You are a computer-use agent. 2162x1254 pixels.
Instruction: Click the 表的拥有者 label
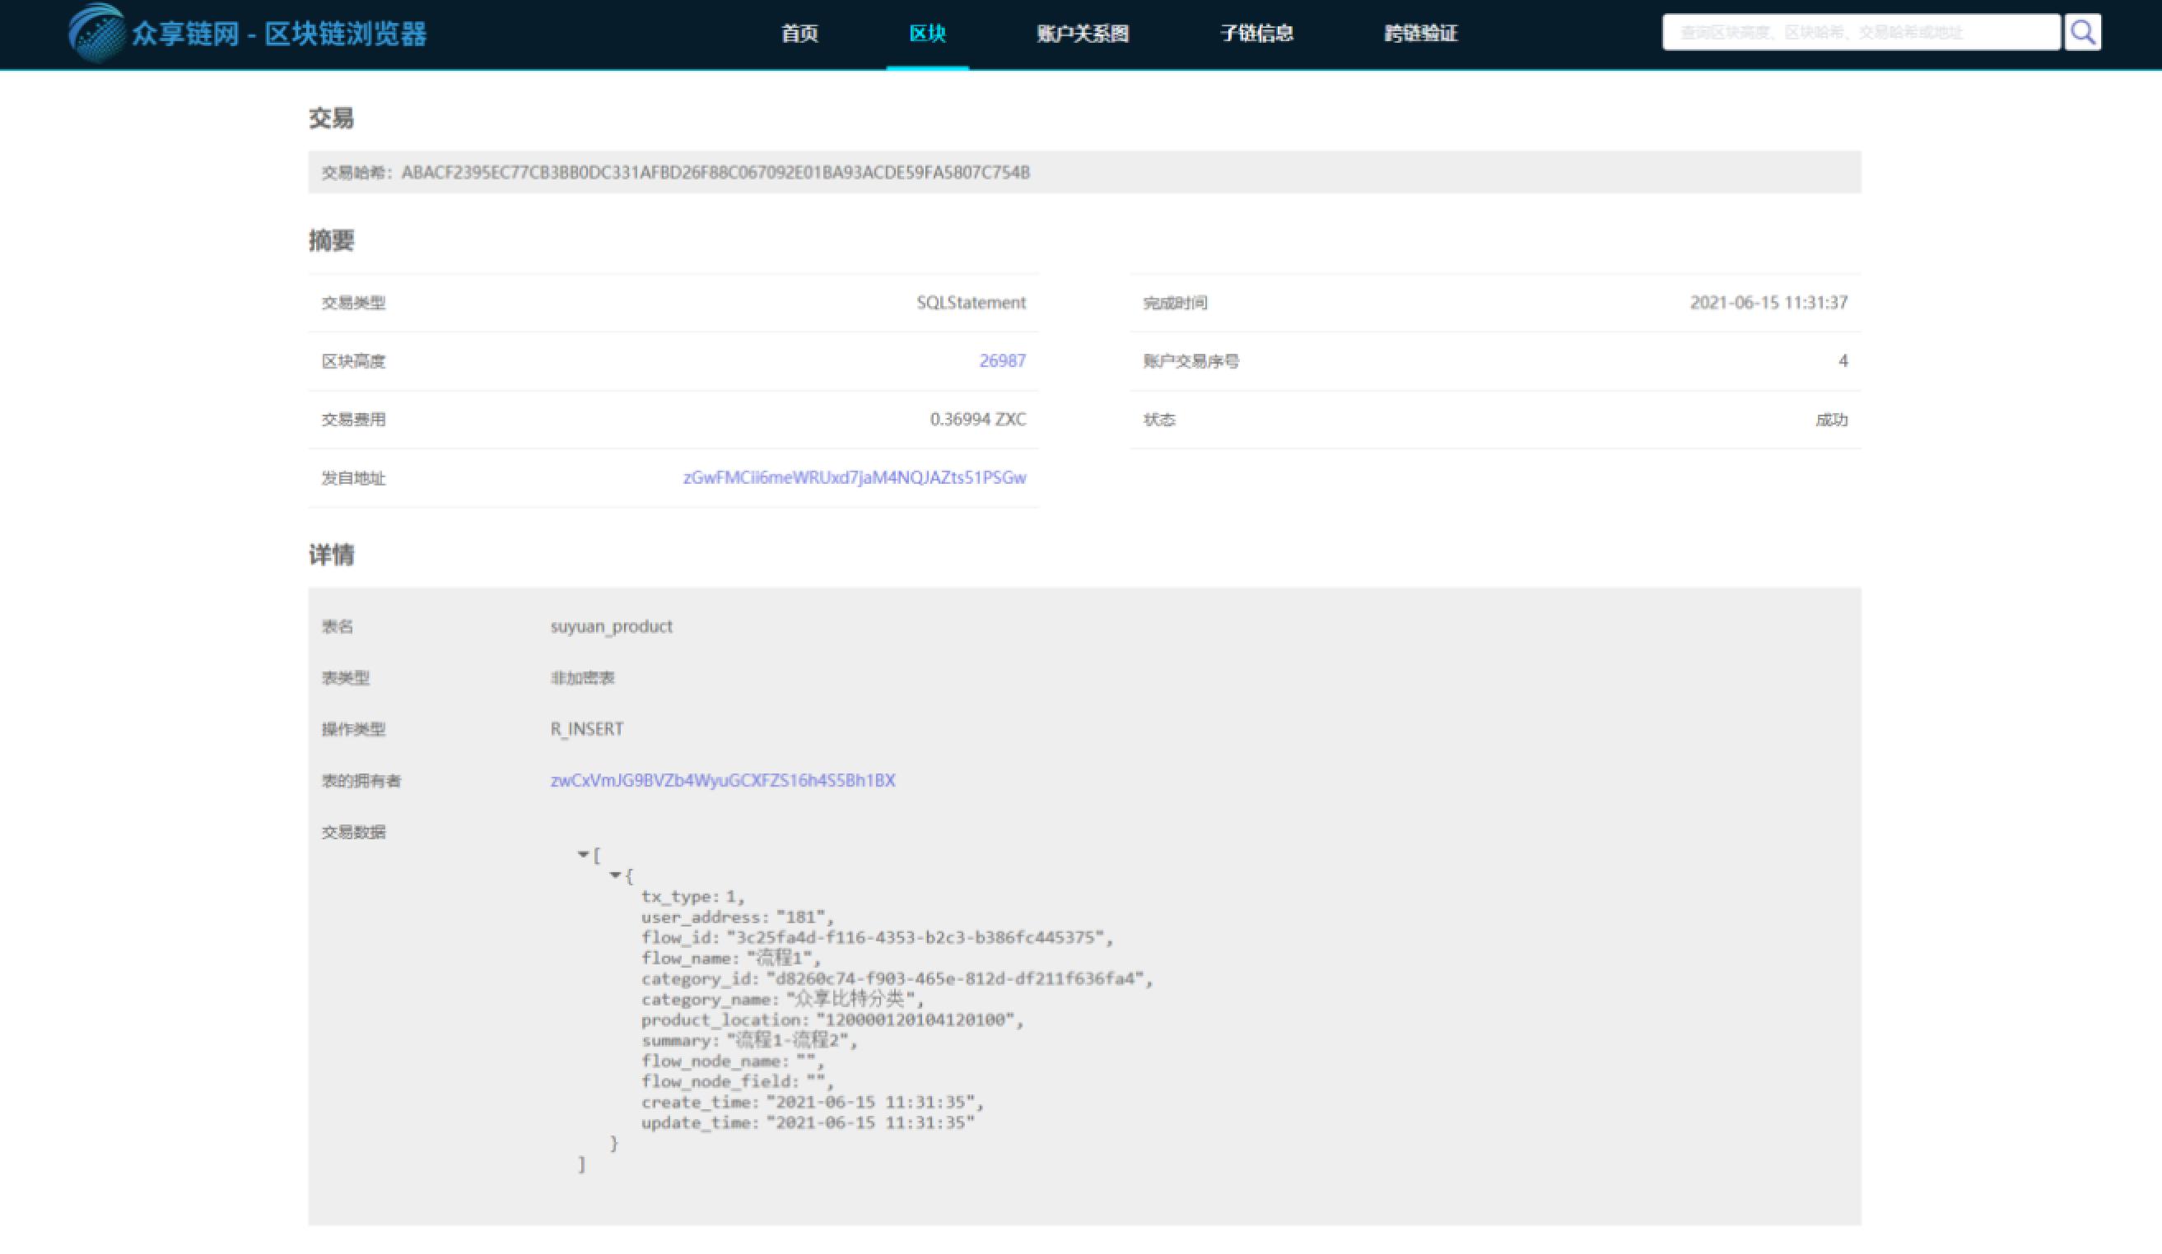(361, 781)
